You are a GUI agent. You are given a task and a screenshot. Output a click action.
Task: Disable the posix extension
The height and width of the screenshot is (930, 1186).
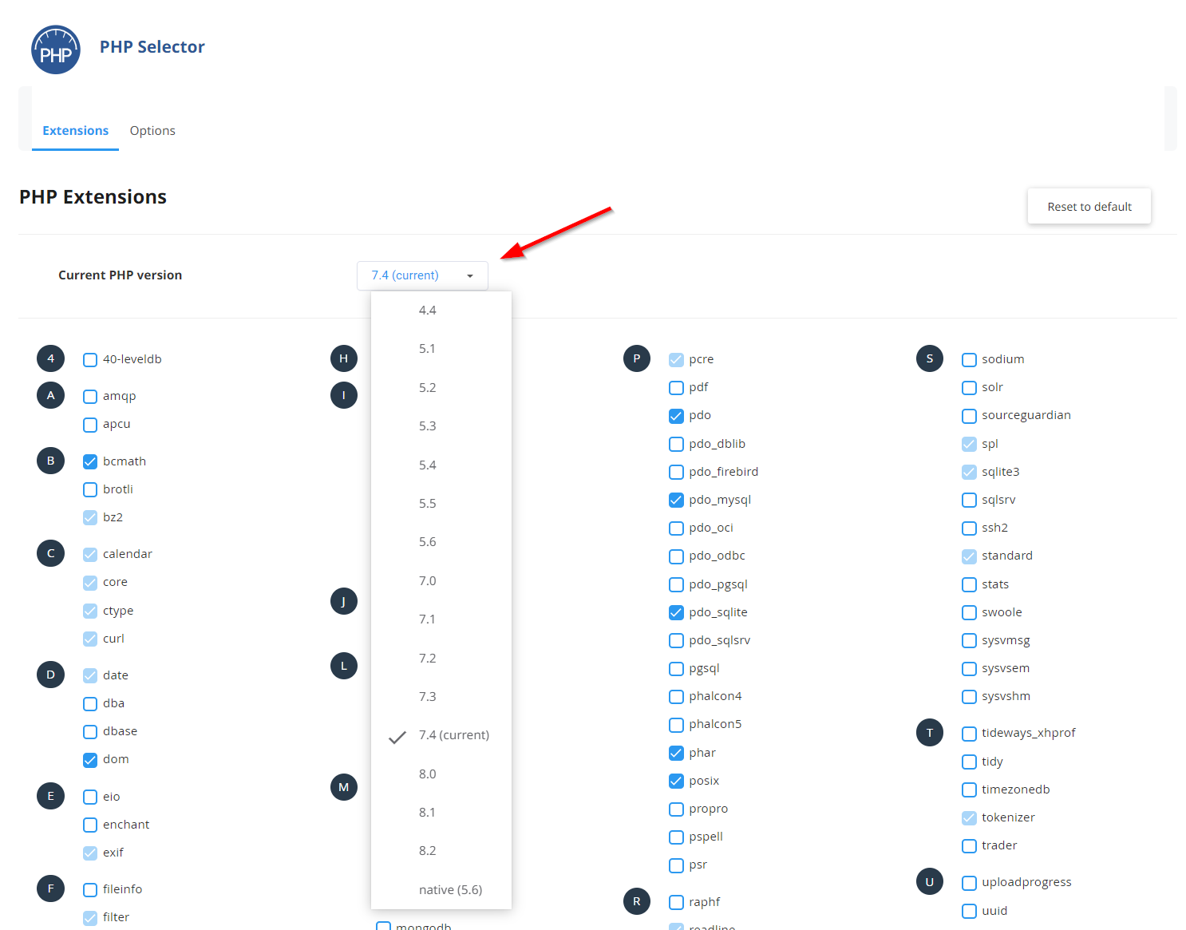[x=676, y=782]
